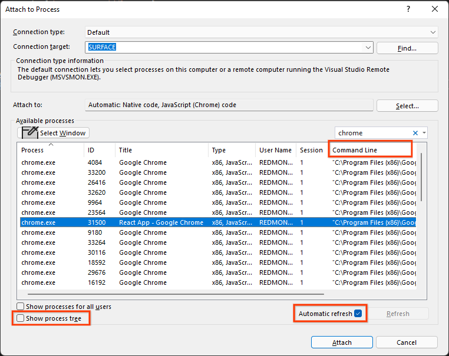Toggle Show processes for all users
Image resolution: width=449 pixels, height=356 pixels.
tap(20, 307)
